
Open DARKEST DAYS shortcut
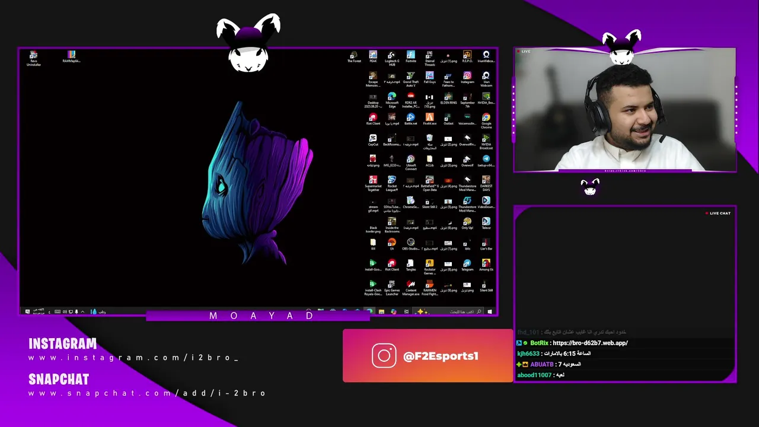point(486,184)
